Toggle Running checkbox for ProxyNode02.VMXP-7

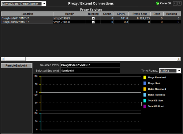[93, 22]
